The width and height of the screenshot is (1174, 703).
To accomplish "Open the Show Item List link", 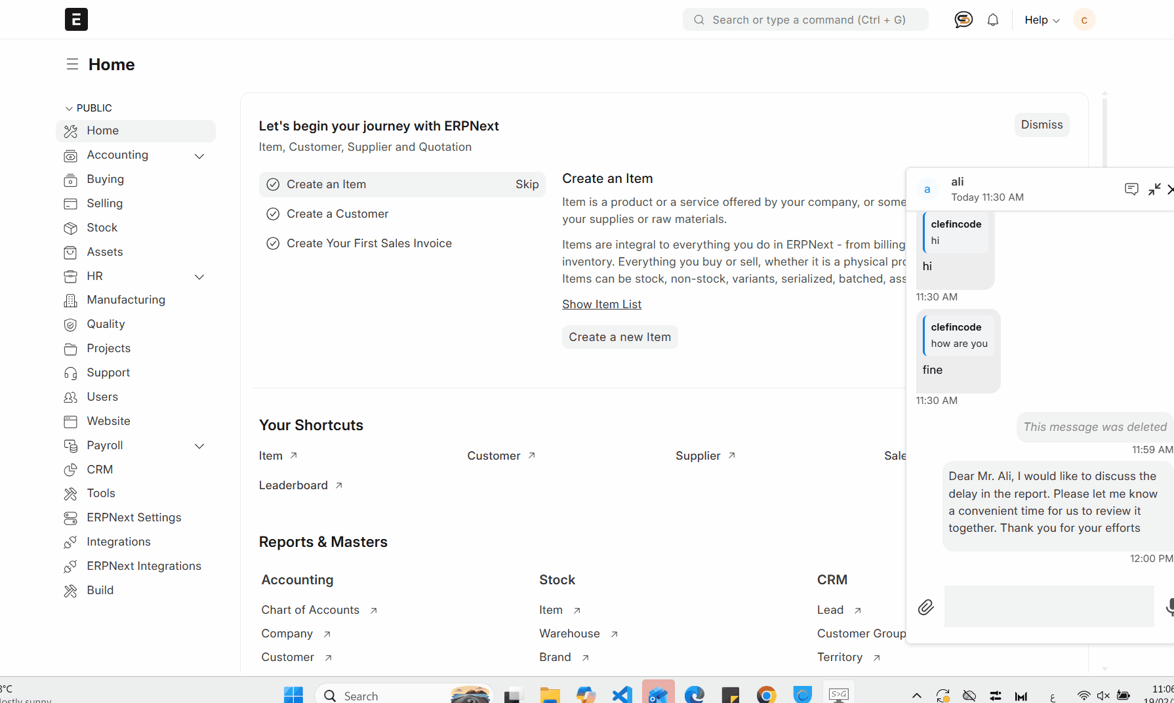I will tap(601, 304).
